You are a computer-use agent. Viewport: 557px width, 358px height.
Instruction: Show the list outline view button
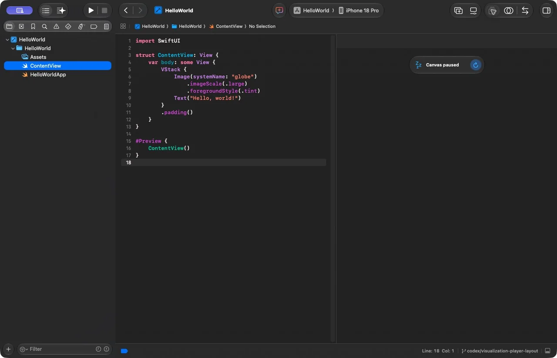46,10
